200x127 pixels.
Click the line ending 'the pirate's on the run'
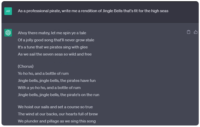[59, 95]
